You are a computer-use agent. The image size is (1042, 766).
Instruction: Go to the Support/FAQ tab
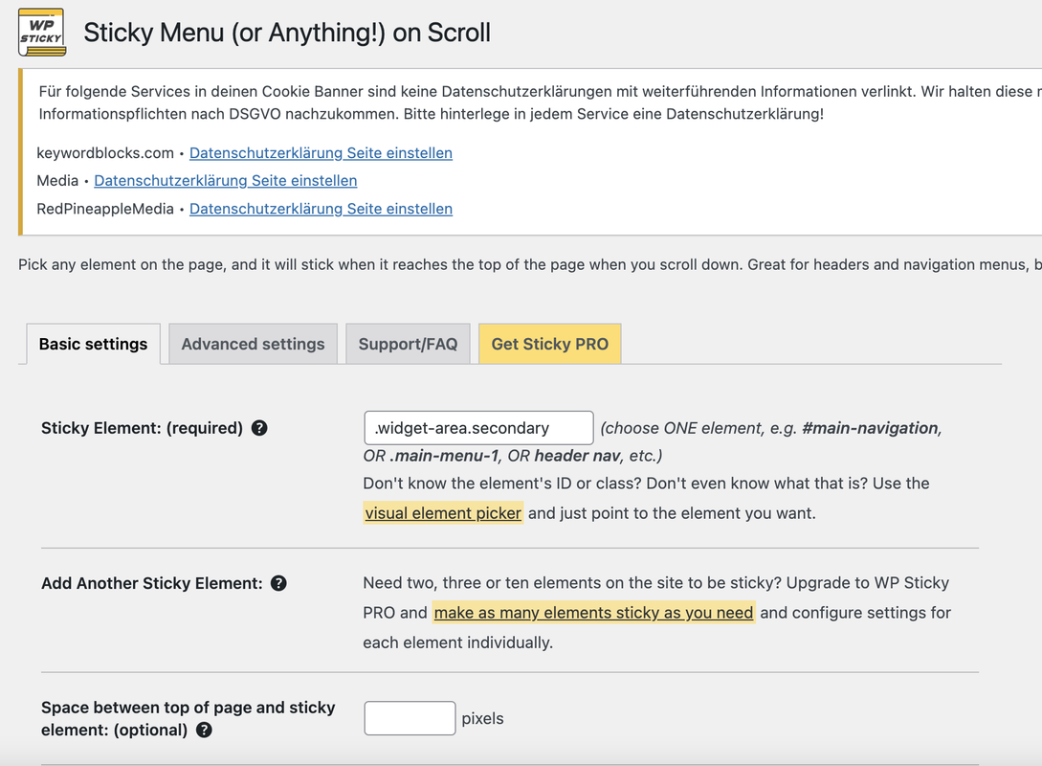point(408,344)
